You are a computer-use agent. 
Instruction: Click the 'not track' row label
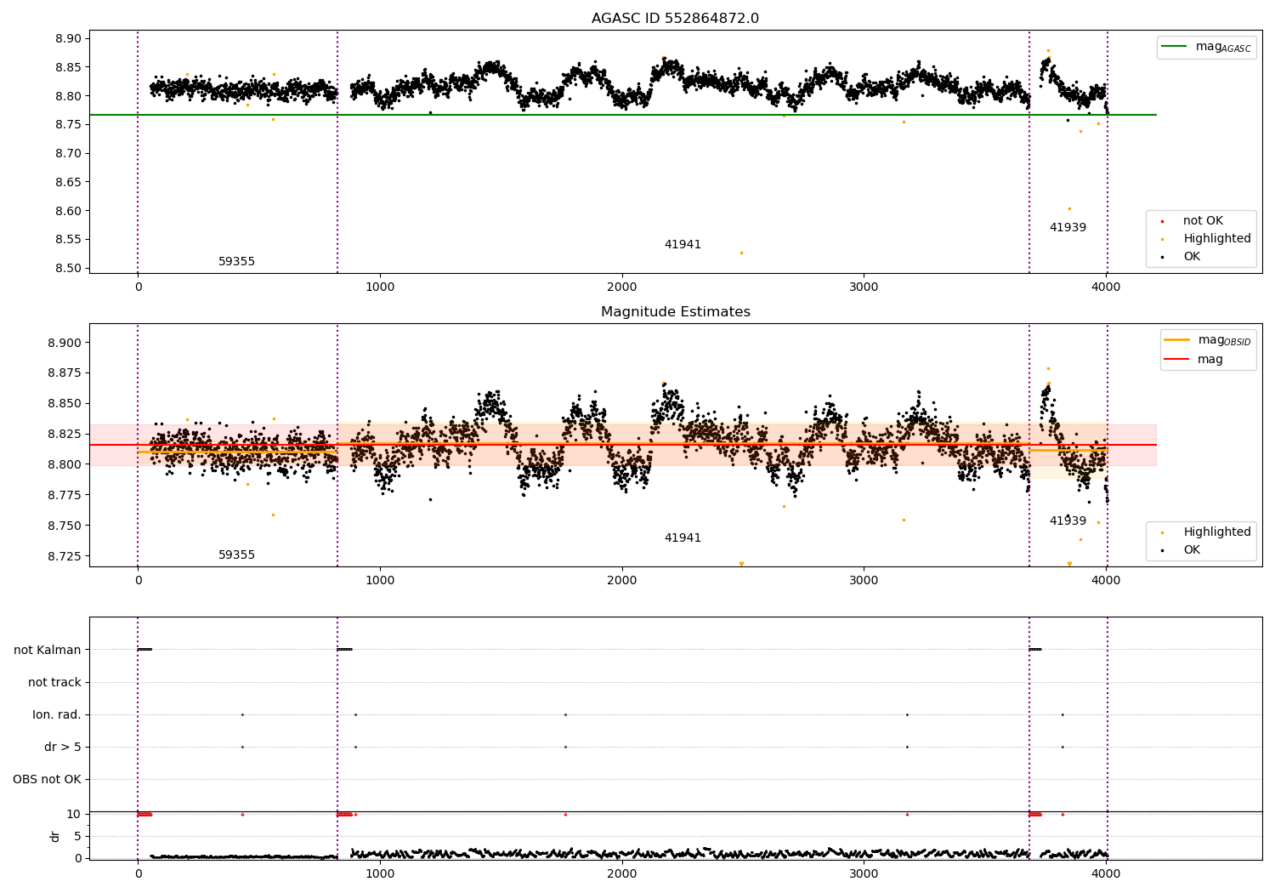click(x=54, y=683)
